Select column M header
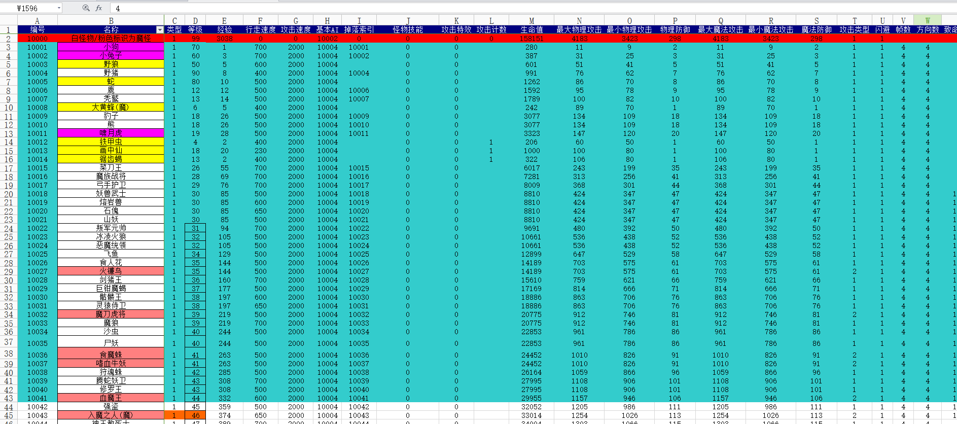The height and width of the screenshot is (424, 957). 531,21
